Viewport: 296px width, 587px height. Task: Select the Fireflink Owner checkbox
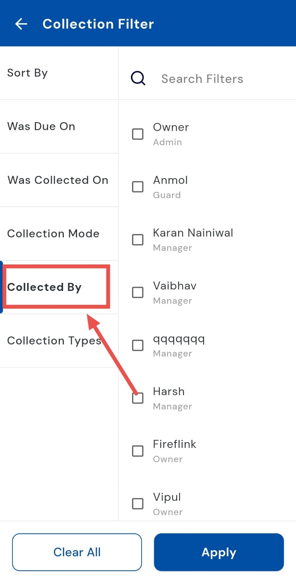(x=138, y=451)
